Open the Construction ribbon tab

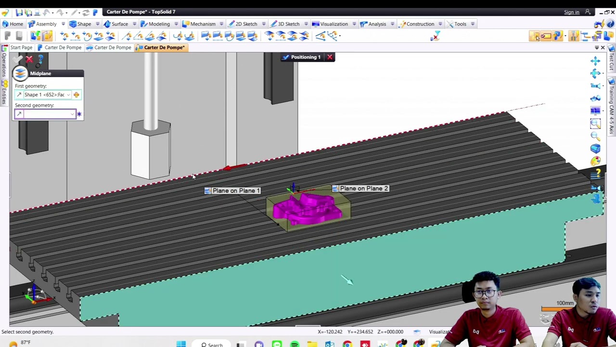pos(416,24)
